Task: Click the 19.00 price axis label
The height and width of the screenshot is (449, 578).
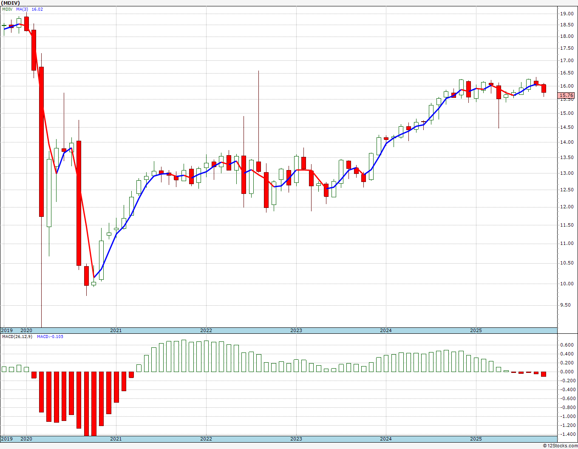Action: click(567, 14)
